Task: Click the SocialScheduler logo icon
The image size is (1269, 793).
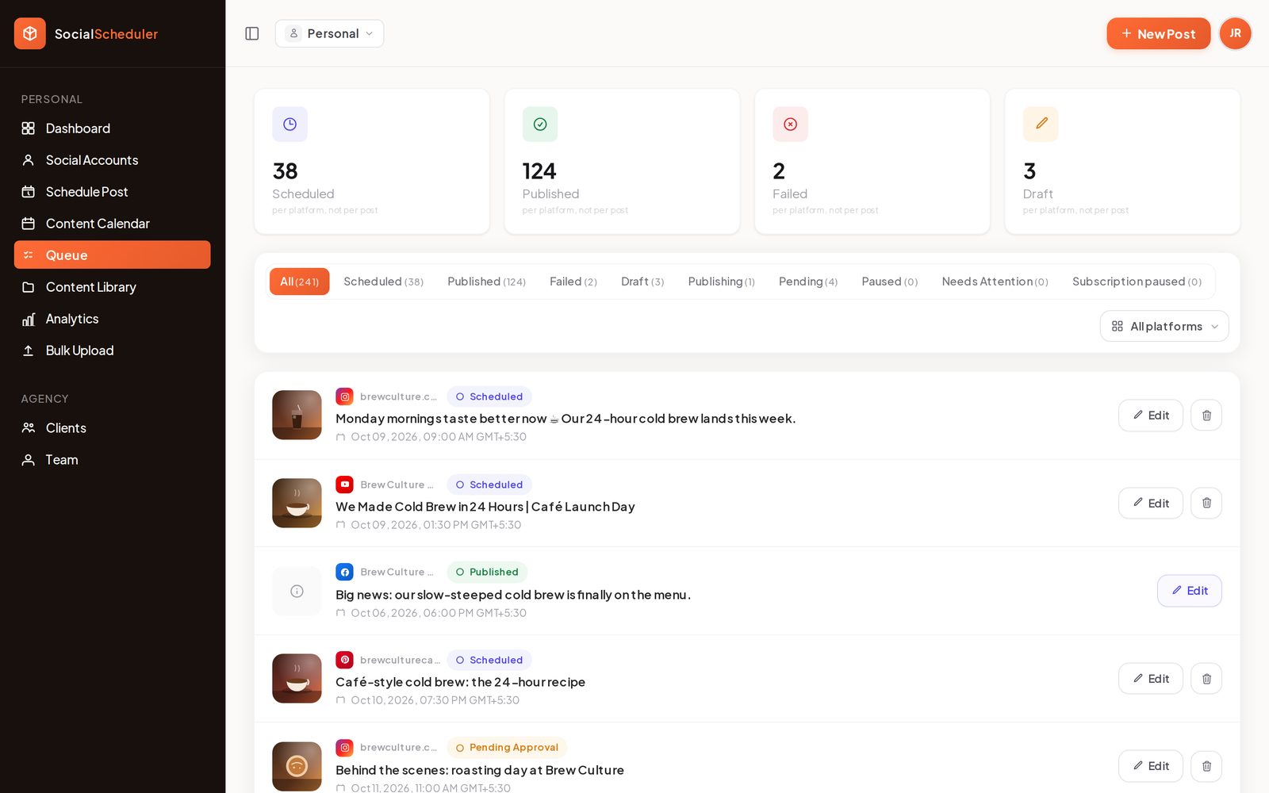Action: [30, 33]
